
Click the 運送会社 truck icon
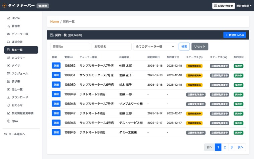pos(9,42)
